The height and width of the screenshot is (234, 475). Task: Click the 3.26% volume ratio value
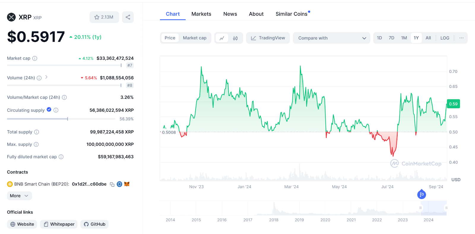tap(127, 97)
